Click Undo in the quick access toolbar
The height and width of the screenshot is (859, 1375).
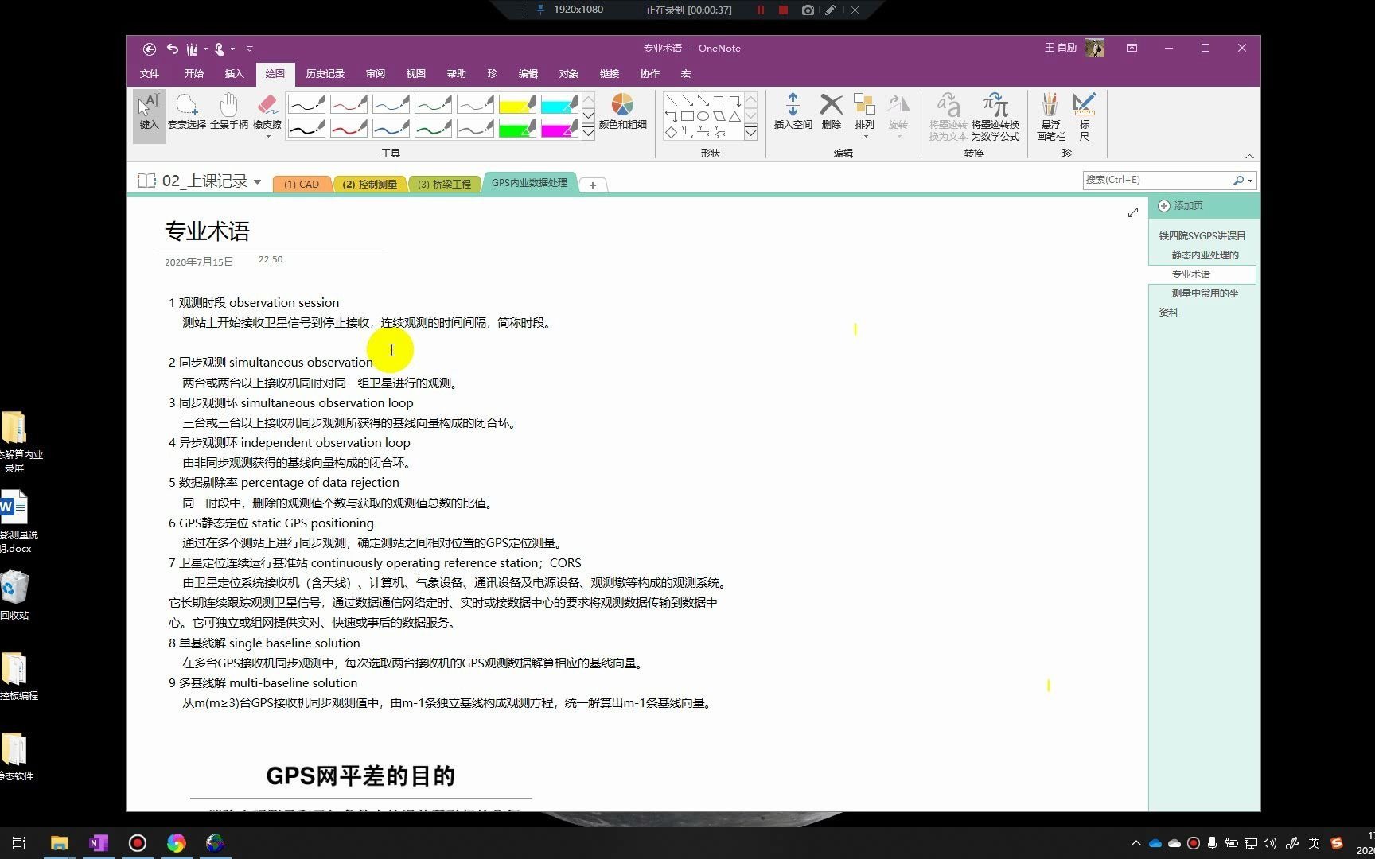point(172,49)
